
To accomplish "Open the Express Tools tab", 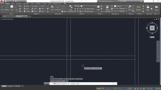I will point(57,3).
